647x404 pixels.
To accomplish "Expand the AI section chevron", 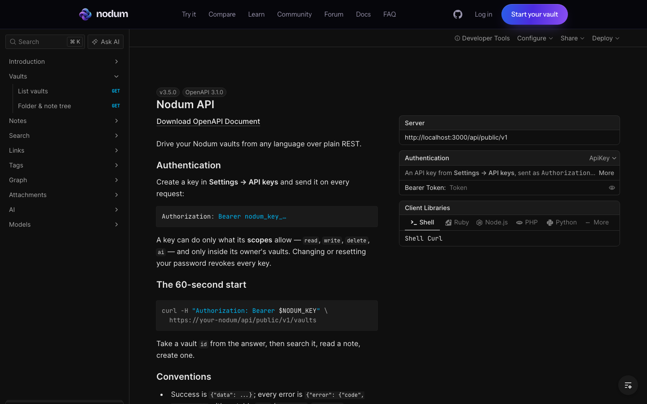I will (x=116, y=210).
